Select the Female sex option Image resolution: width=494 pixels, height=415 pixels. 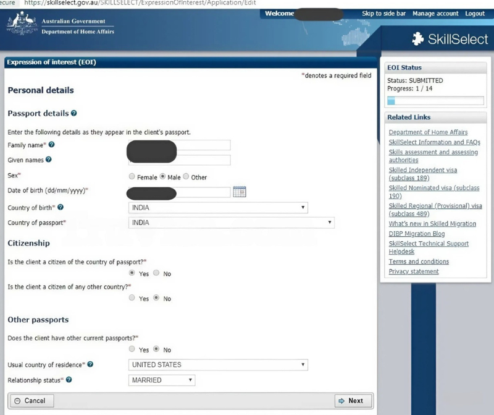tap(132, 176)
